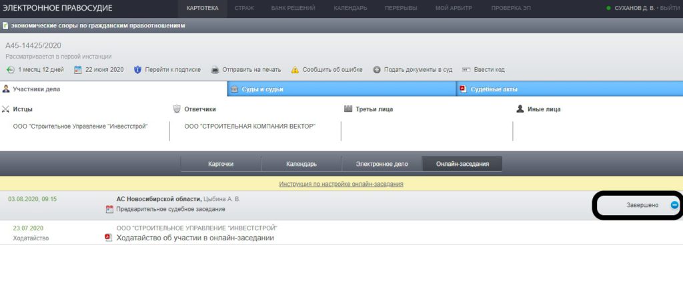Click judge name Цыбина А. В.

(x=221, y=199)
